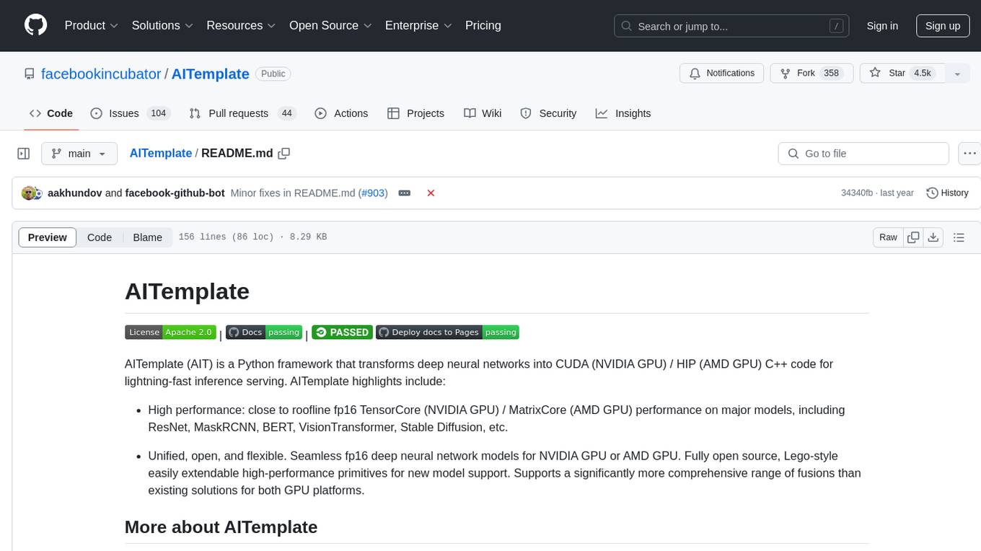Select the Preview view

pyautogui.click(x=48, y=237)
